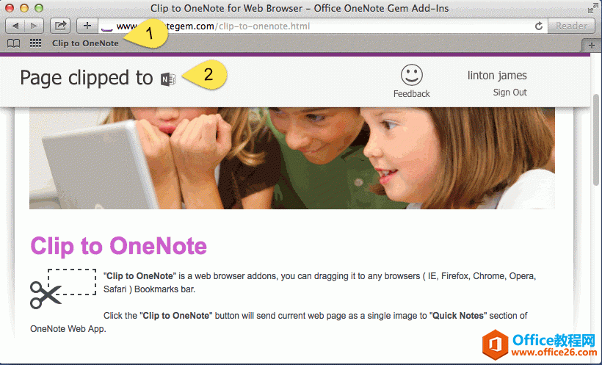Click the Clip to OneNote page heading
The width and height of the screenshot is (602, 365).
(x=119, y=246)
